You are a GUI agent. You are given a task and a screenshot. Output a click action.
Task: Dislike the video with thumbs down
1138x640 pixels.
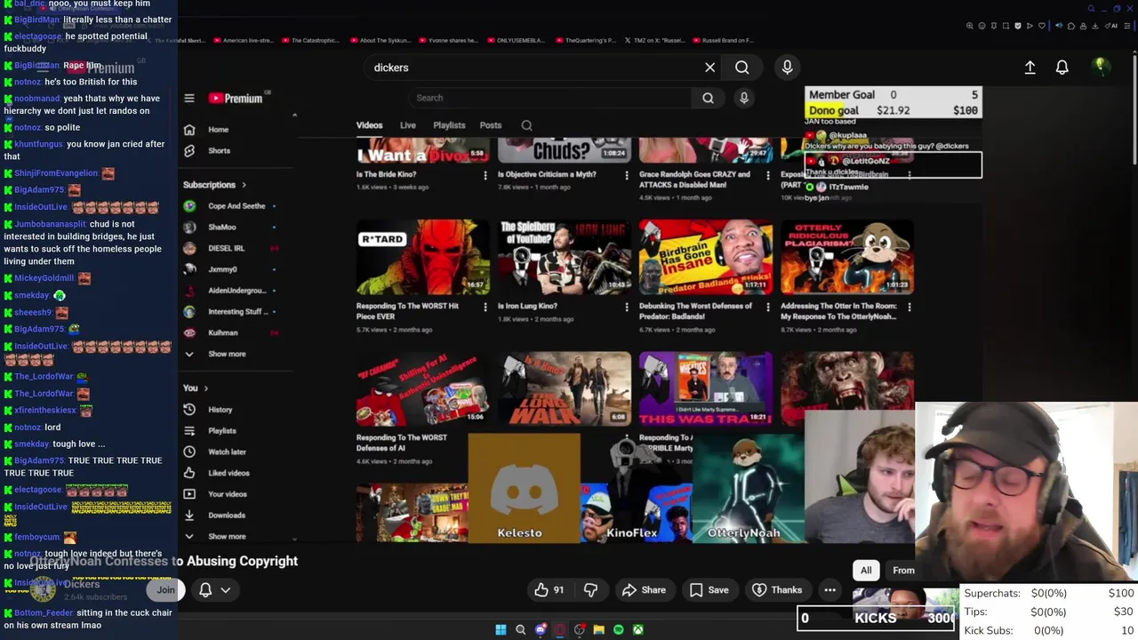click(590, 590)
